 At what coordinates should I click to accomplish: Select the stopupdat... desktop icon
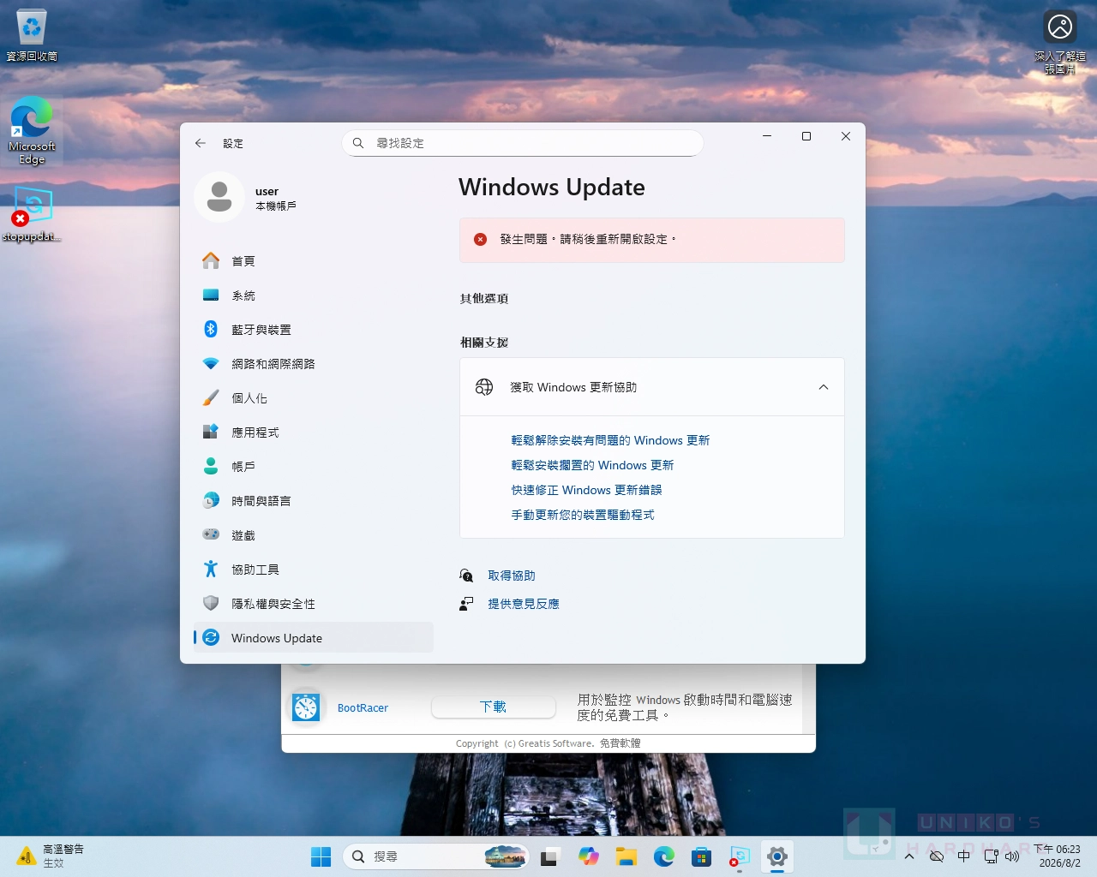point(32,216)
